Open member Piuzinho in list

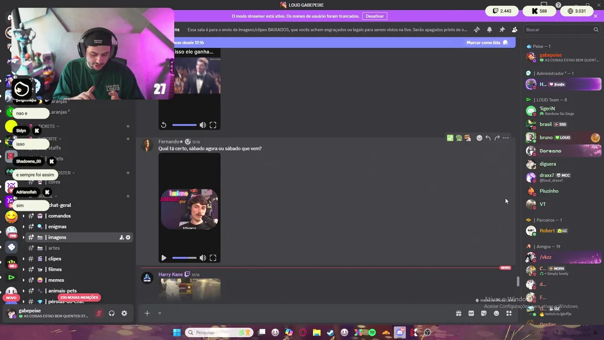coord(563,191)
